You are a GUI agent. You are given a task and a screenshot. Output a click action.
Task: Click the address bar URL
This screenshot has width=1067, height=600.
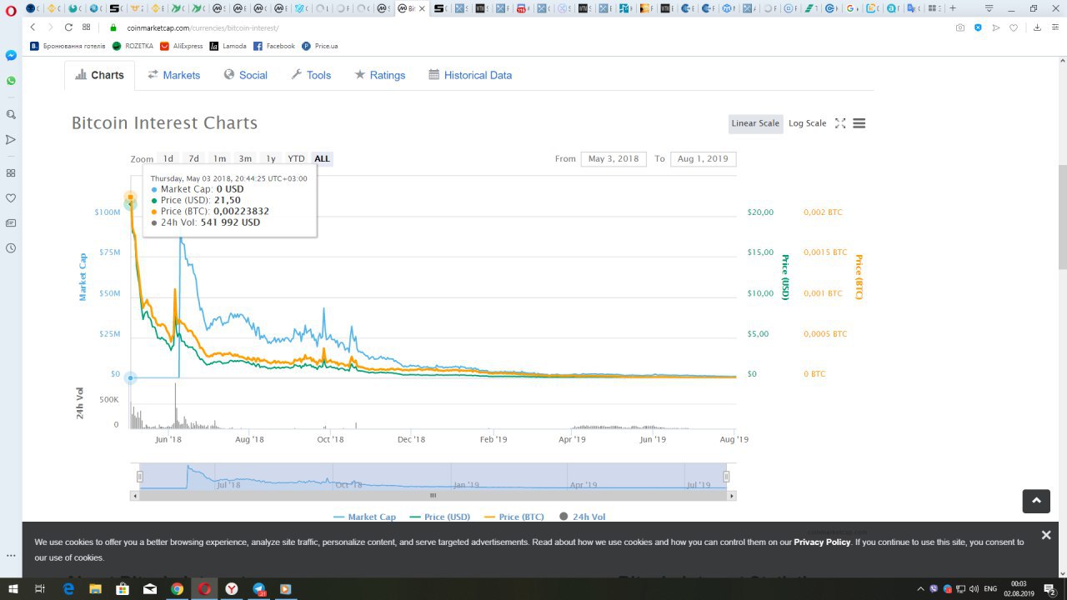(x=203, y=27)
